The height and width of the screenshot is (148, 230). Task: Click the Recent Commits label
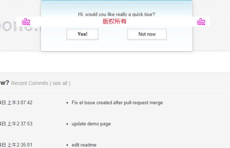coord(29,83)
